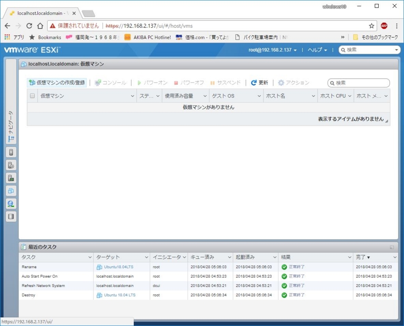This screenshot has height=326, width=404.
Task: Open ホスト CPU column dropdown arrow
Action: (x=350, y=96)
